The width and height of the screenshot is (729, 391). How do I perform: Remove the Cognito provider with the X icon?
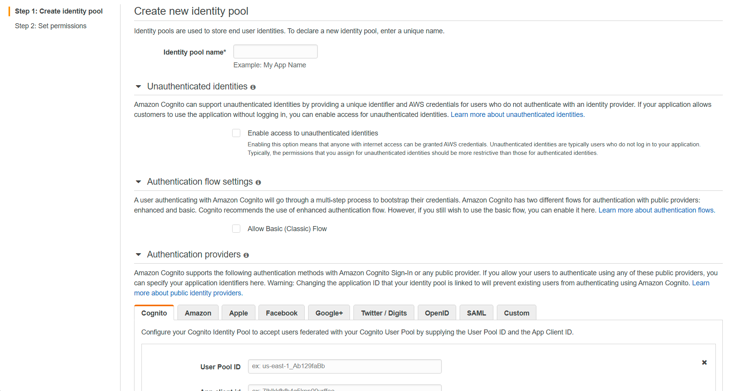[704, 362]
